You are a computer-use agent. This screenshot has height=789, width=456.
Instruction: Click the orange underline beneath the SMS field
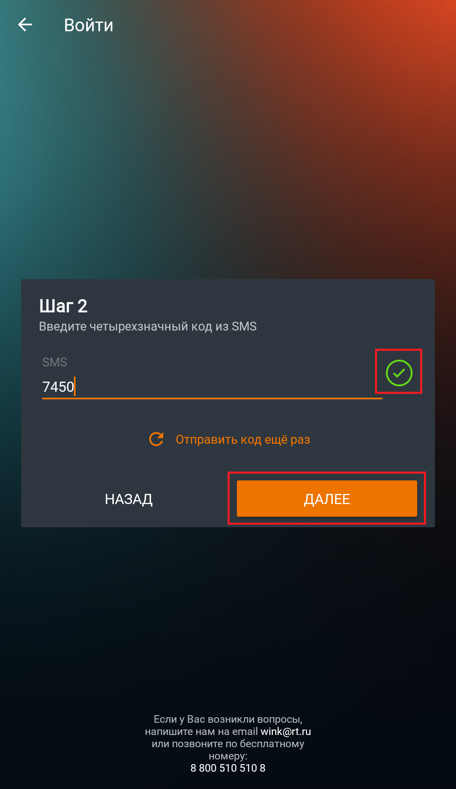(x=212, y=398)
